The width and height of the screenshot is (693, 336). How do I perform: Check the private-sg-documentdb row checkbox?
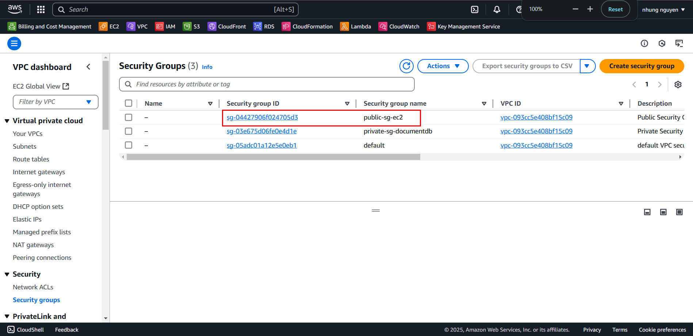coord(129,131)
